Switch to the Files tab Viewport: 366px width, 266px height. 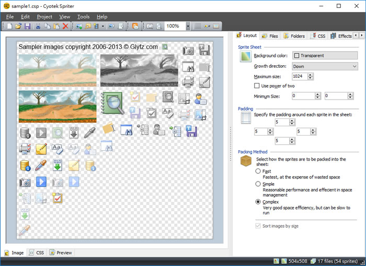pos(270,36)
